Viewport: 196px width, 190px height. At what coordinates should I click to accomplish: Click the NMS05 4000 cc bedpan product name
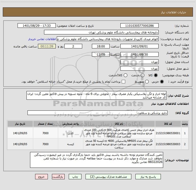(x=119, y=144)
